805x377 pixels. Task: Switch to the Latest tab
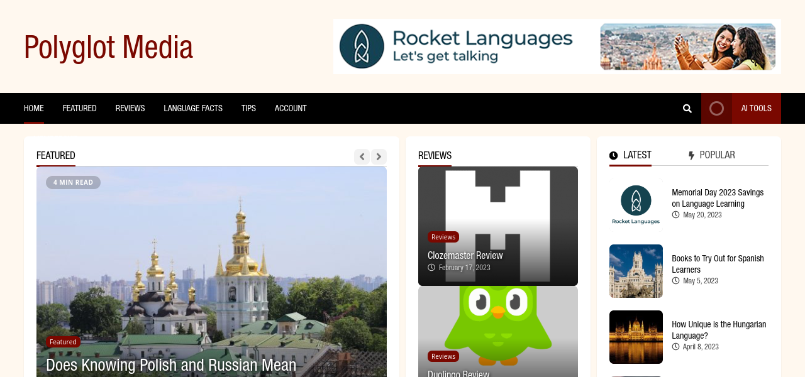point(630,155)
